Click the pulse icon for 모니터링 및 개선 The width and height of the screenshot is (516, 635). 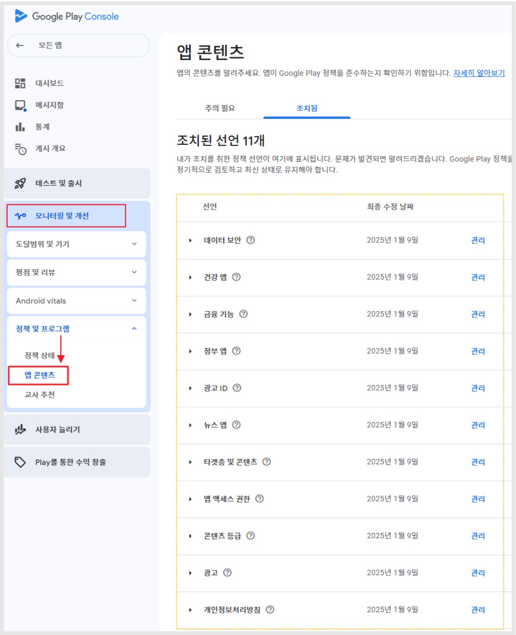coord(21,216)
